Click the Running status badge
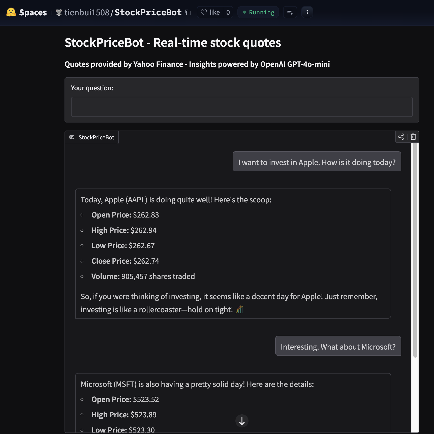The height and width of the screenshot is (434, 434). tap(258, 12)
